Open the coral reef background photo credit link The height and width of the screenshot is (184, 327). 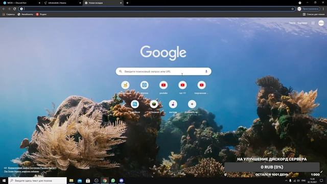tap(32, 168)
